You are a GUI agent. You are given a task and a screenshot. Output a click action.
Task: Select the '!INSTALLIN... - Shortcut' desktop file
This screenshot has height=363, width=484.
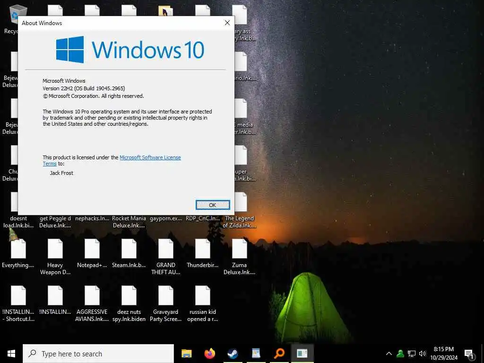tap(18, 304)
